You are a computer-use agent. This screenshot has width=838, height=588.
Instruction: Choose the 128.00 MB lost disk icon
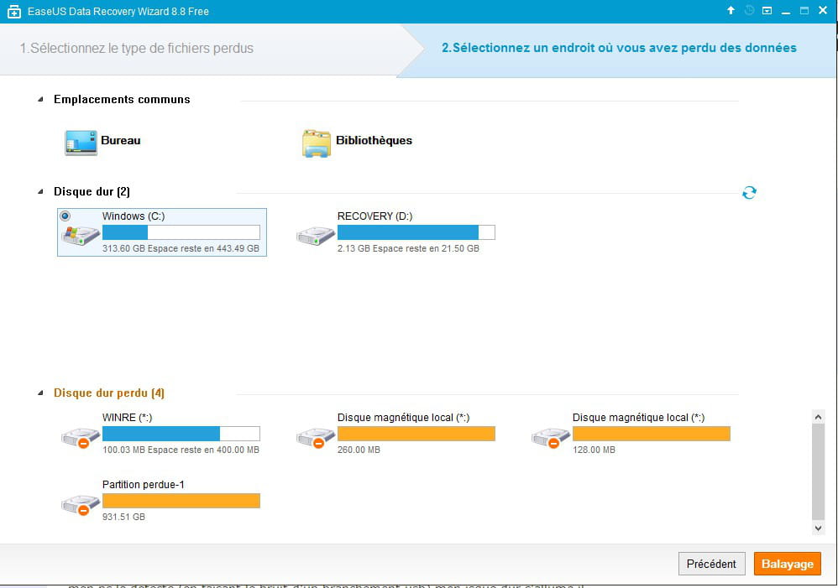pyautogui.click(x=551, y=437)
